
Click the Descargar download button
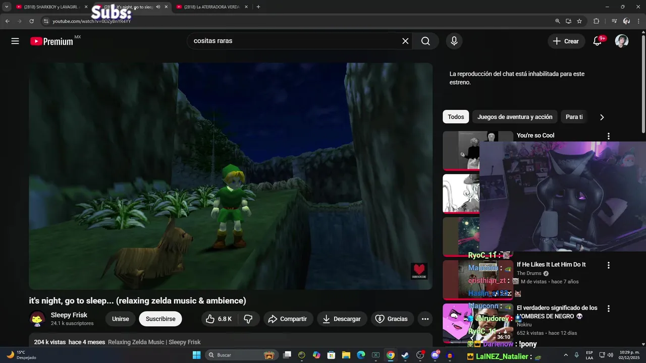tap(342, 319)
